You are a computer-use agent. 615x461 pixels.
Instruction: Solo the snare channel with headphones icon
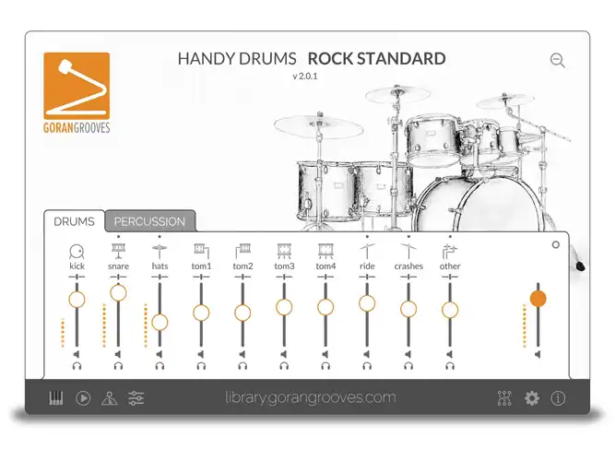[x=118, y=366]
